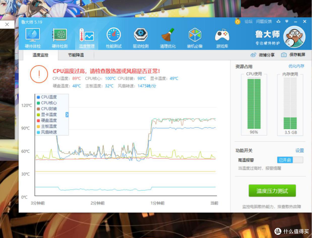Open the 硬件体检 hardware checkup icon

tap(33, 38)
